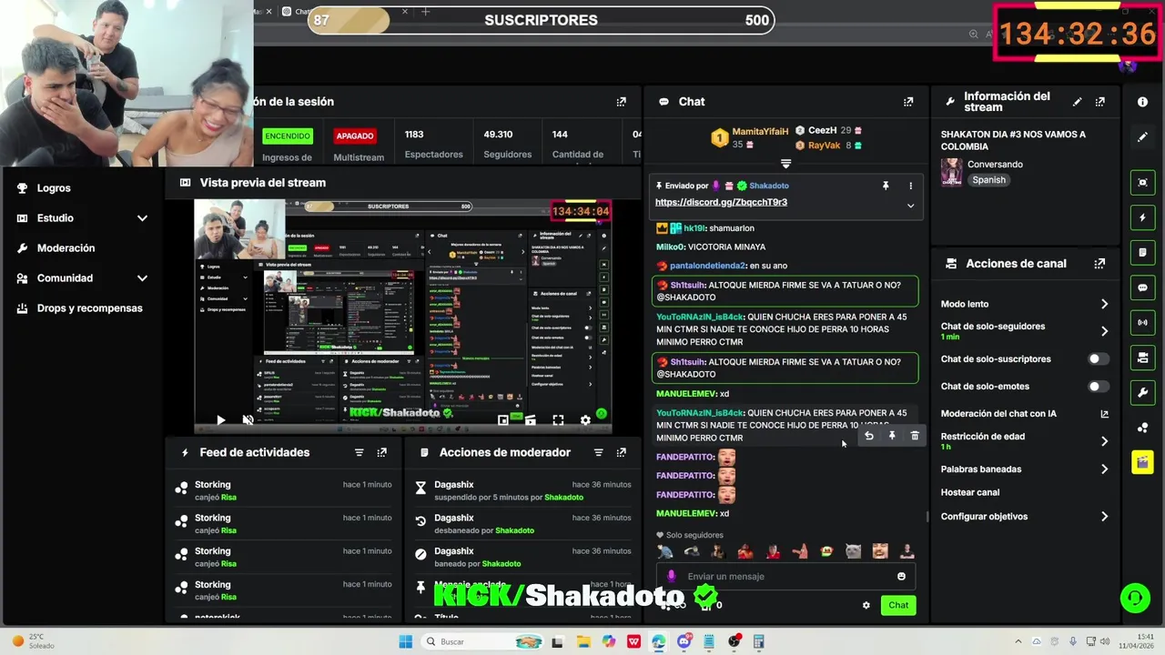Image resolution: width=1165 pixels, height=655 pixels.
Task: Pop out the Acciones de canal panel
Action: [x=1099, y=264]
